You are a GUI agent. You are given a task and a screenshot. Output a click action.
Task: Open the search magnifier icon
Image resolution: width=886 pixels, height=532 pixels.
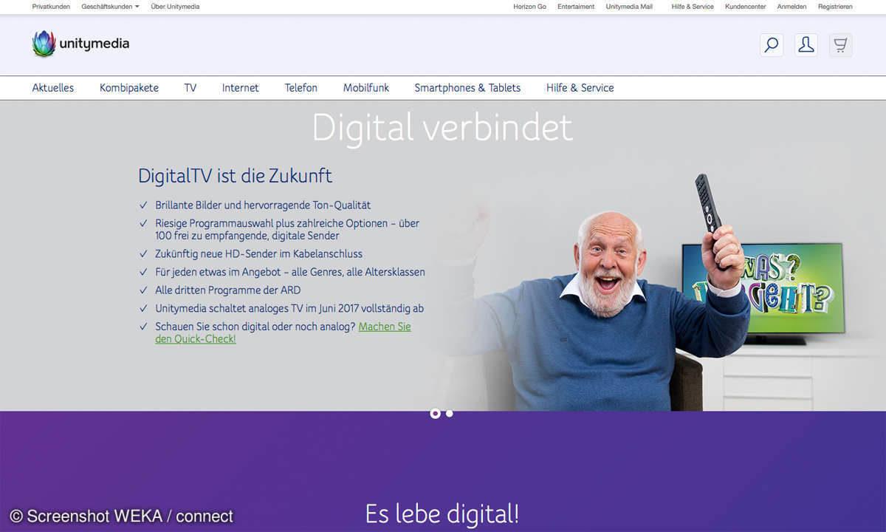click(x=772, y=45)
